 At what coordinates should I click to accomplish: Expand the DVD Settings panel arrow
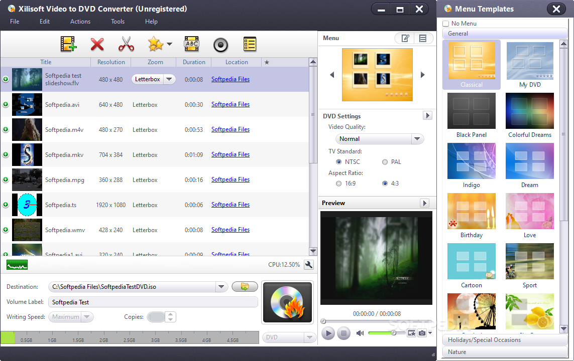[427, 115]
